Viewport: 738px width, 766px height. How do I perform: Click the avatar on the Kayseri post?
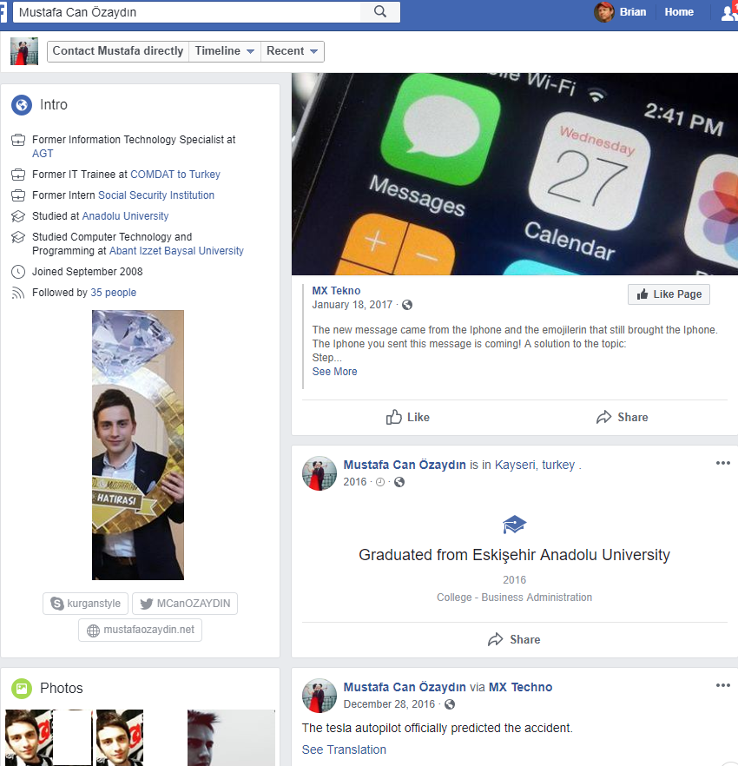click(x=320, y=473)
